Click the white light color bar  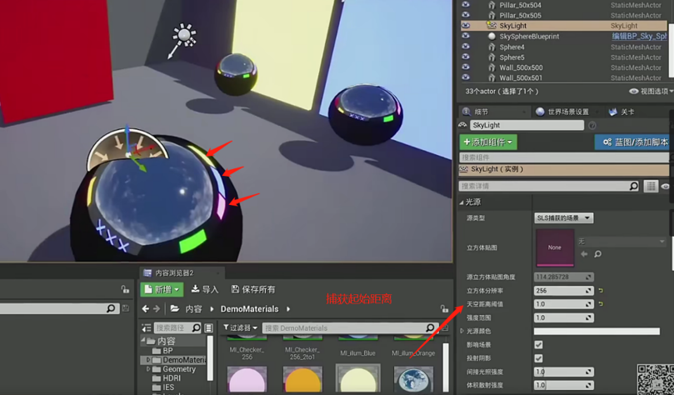pos(597,332)
